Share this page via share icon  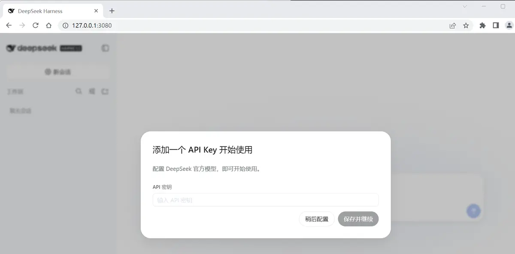click(453, 25)
